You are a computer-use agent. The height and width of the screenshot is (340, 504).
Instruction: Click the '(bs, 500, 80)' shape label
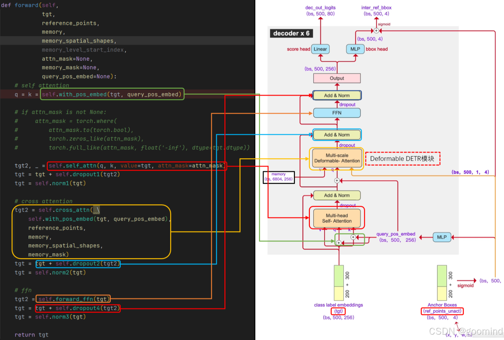point(321,14)
